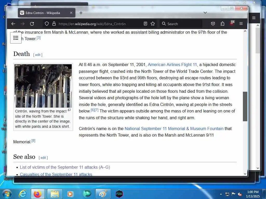Open Windows Explorer from the taskbar
The height and width of the screenshot is (199, 266).
[55, 194]
